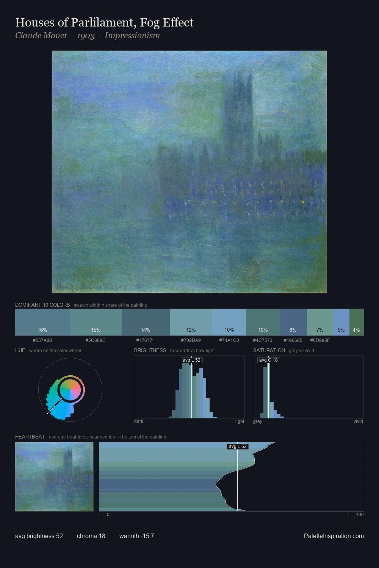Select the hex value #4C7573
This screenshot has height=568, width=379.
263,340
